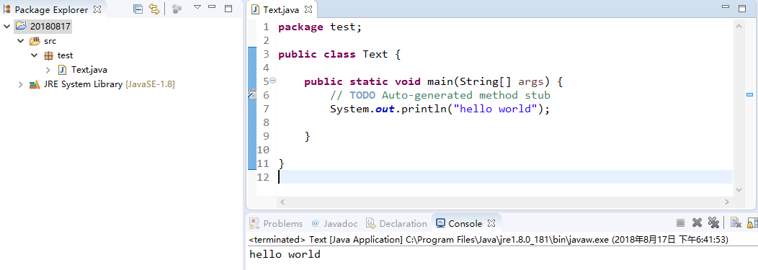Open Package Explorer view menu triangle
The width and height of the screenshot is (758, 270).
pos(197,7)
